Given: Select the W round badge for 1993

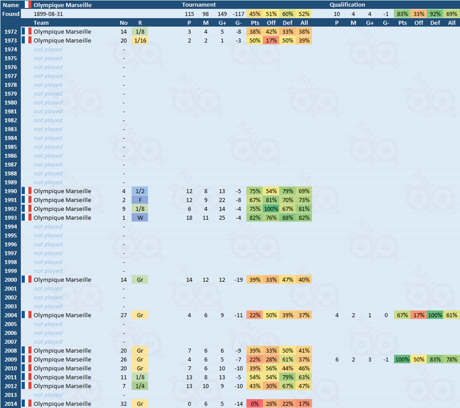Looking at the screenshot, I should (140, 218).
